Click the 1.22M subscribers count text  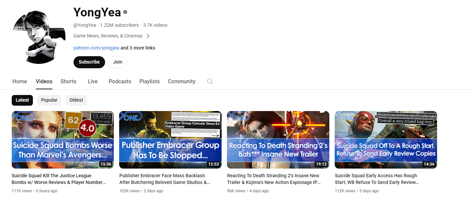(120, 25)
